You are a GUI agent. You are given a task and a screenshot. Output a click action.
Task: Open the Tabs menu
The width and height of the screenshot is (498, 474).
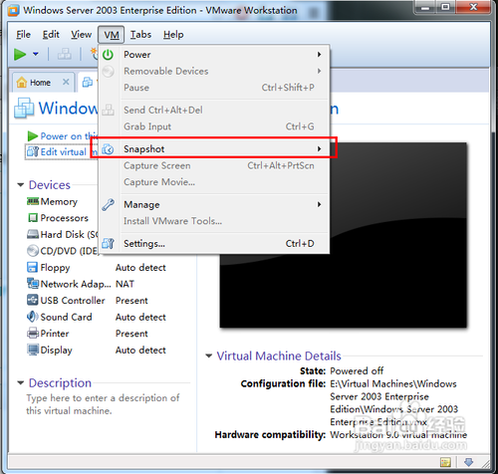point(140,35)
